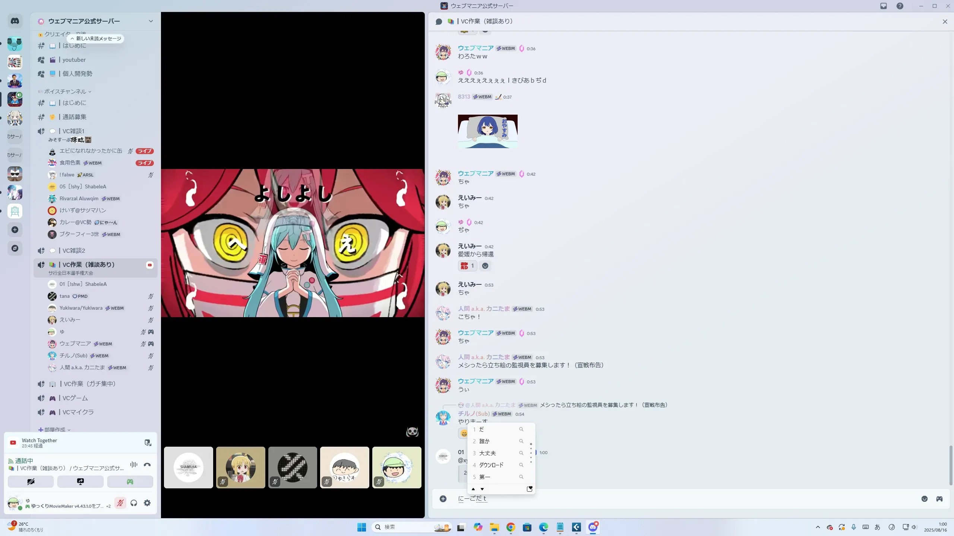Disconnect from the voice call
The height and width of the screenshot is (536, 954).
click(x=147, y=465)
